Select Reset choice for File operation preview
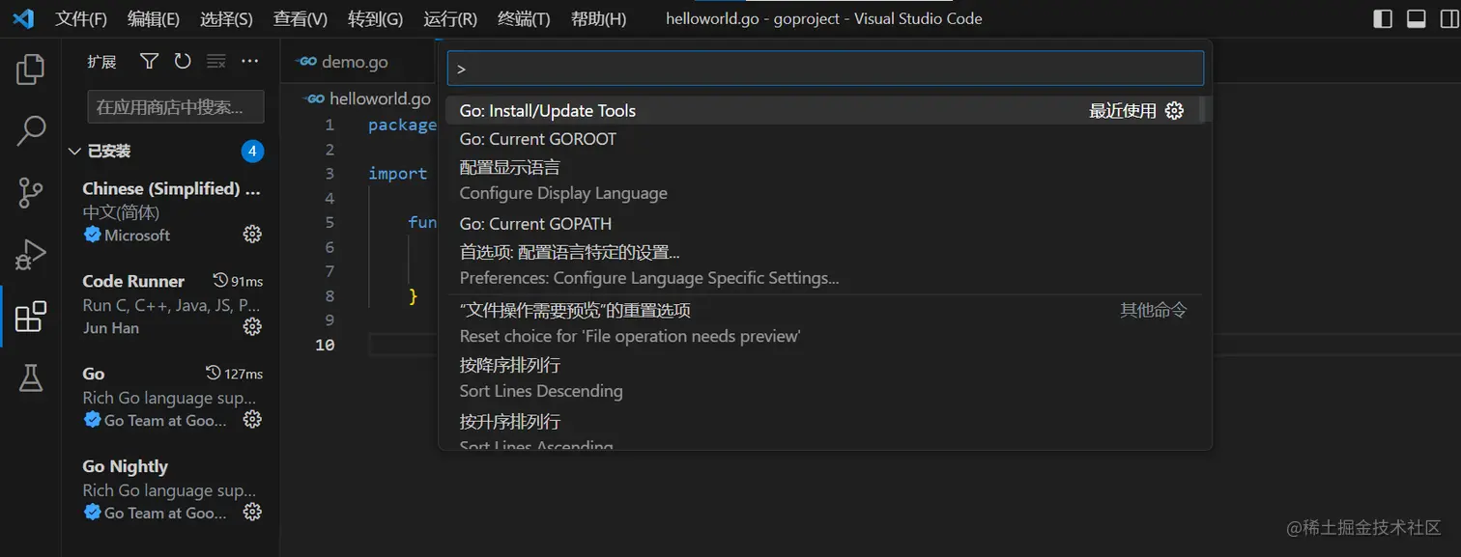Image resolution: width=1461 pixels, height=557 pixels. 822,323
